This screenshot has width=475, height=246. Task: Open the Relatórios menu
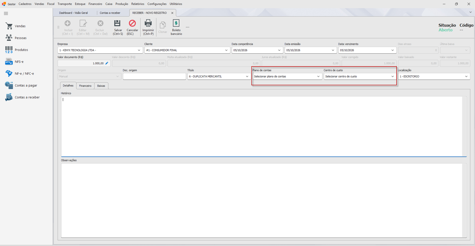pyautogui.click(x=138, y=4)
